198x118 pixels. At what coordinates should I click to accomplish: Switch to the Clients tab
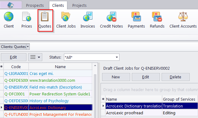point(58,6)
